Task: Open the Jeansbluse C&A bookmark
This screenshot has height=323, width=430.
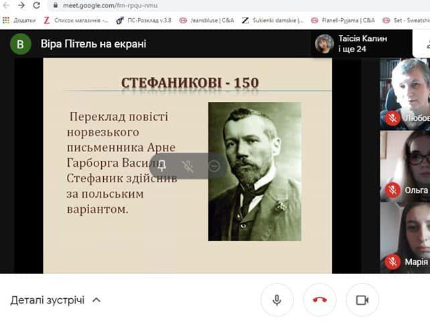Action: 206,20
